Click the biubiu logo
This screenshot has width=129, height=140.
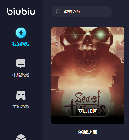21,11
